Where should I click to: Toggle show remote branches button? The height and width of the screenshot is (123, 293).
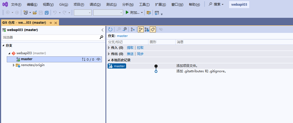pyautogui.click(x=147, y=29)
